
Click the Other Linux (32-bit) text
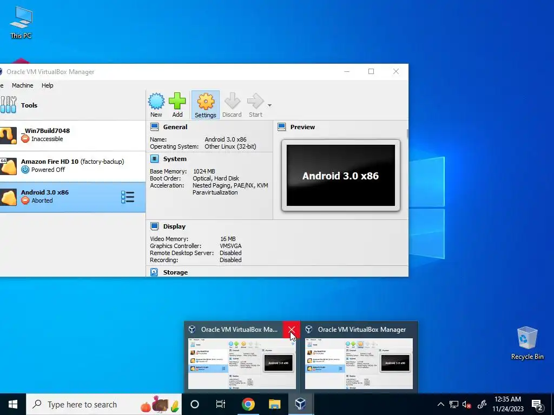point(230,146)
